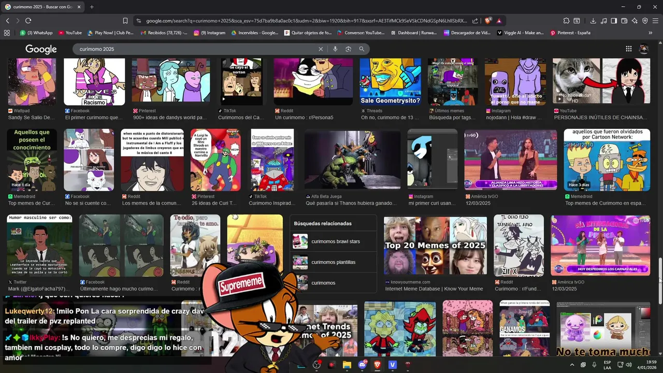The height and width of the screenshot is (373, 663).
Task: Open the apps grid icon on bookmarks bar
Action: tap(7, 33)
